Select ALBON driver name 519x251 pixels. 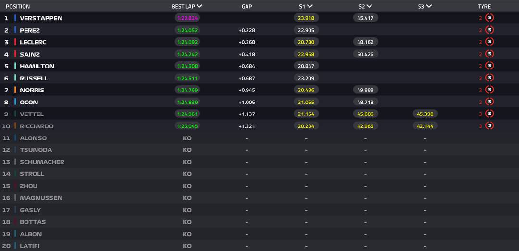(31, 234)
